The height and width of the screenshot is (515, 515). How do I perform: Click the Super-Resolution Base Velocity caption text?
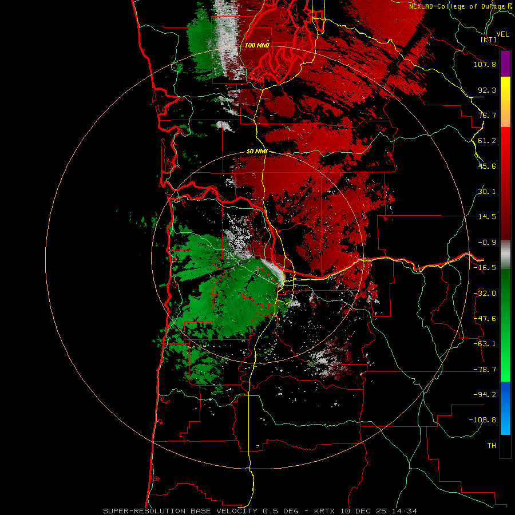coord(260,511)
